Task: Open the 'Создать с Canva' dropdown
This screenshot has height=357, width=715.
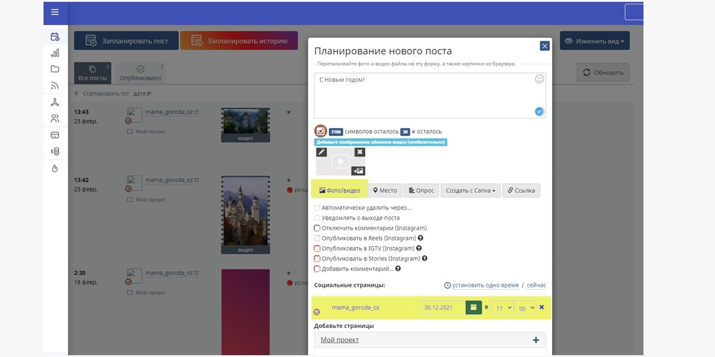Action: [x=470, y=190]
